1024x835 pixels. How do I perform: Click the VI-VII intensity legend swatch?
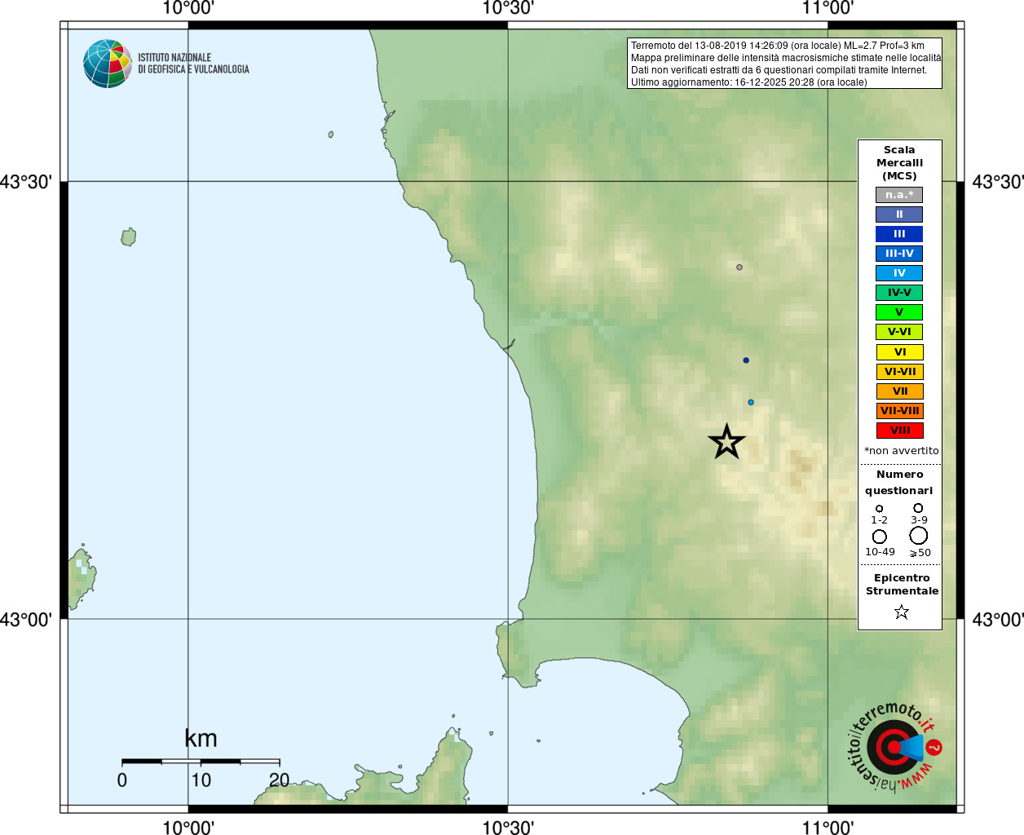[x=899, y=372]
